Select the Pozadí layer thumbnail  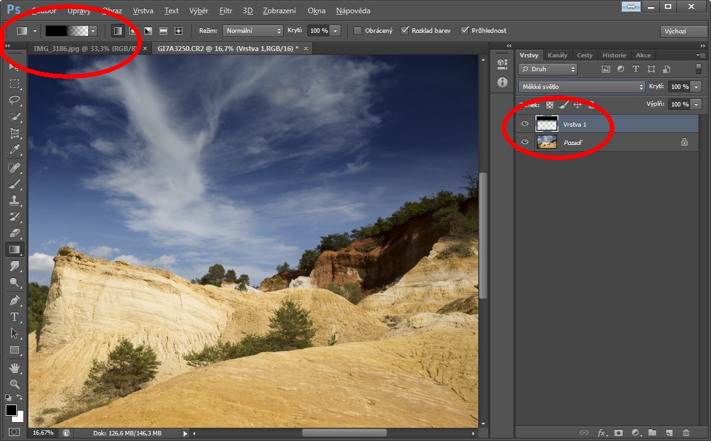pos(546,142)
